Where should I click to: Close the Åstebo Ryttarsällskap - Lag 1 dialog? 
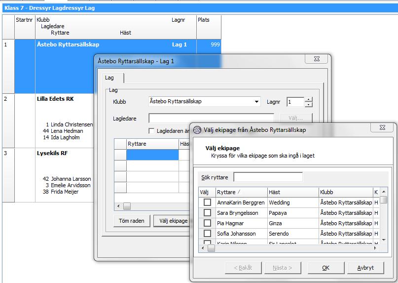coord(317,59)
